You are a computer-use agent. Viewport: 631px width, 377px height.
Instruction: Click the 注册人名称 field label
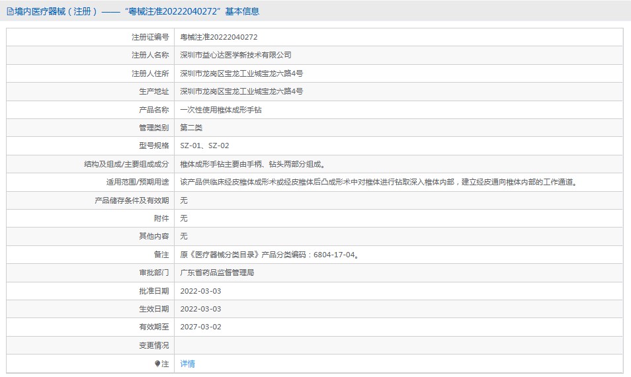pos(150,55)
